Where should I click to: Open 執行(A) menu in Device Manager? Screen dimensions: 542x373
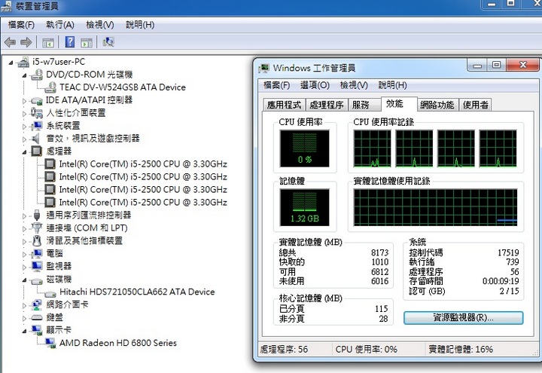(x=60, y=25)
